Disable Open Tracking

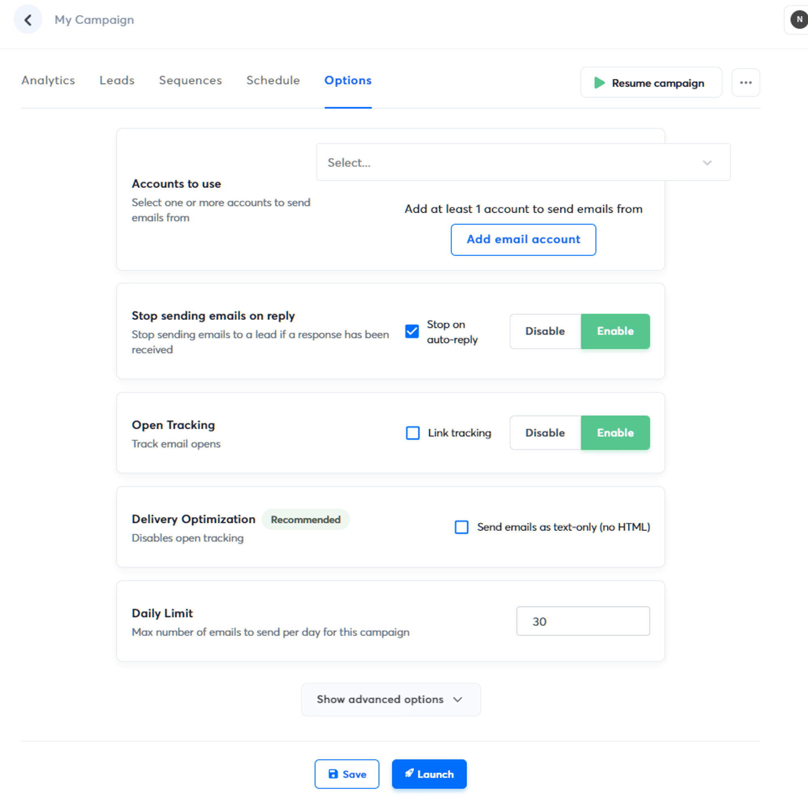545,433
